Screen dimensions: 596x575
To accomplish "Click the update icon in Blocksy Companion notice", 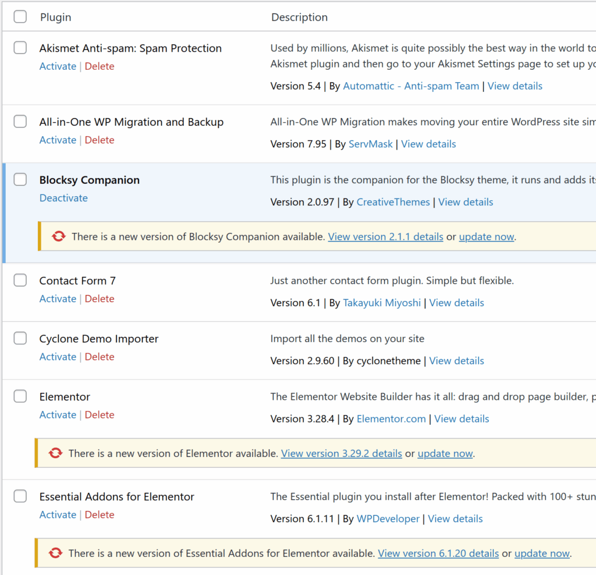I will click(x=59, y=236).
